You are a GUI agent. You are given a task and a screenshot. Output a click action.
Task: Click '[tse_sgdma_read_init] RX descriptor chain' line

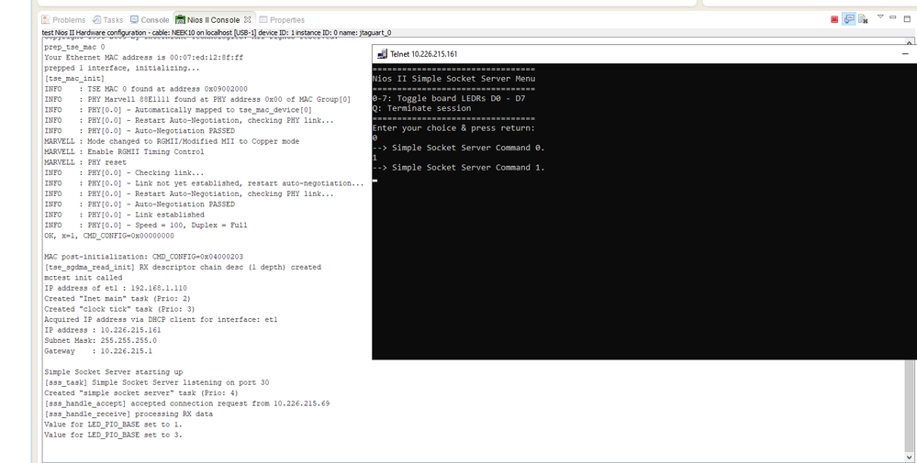183,268
